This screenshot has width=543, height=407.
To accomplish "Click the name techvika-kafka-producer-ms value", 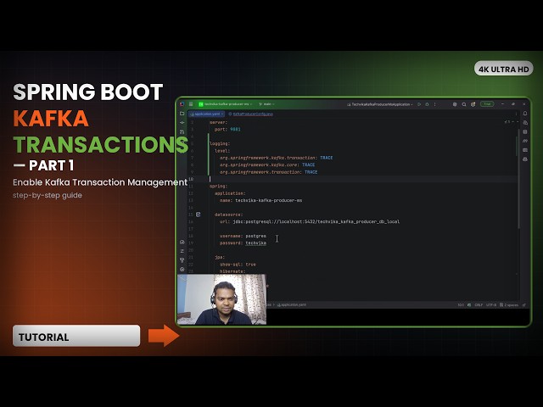I will pos(268,200).
